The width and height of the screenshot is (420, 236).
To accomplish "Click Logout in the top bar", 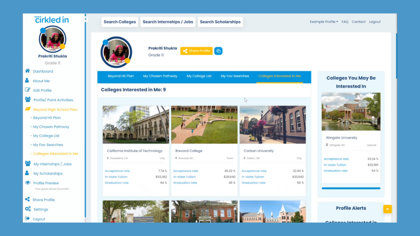I will coord(375,22).
